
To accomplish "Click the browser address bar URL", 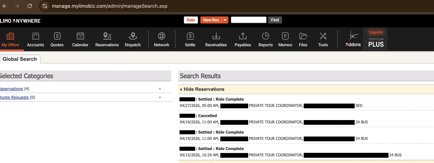I will (110, 6).
